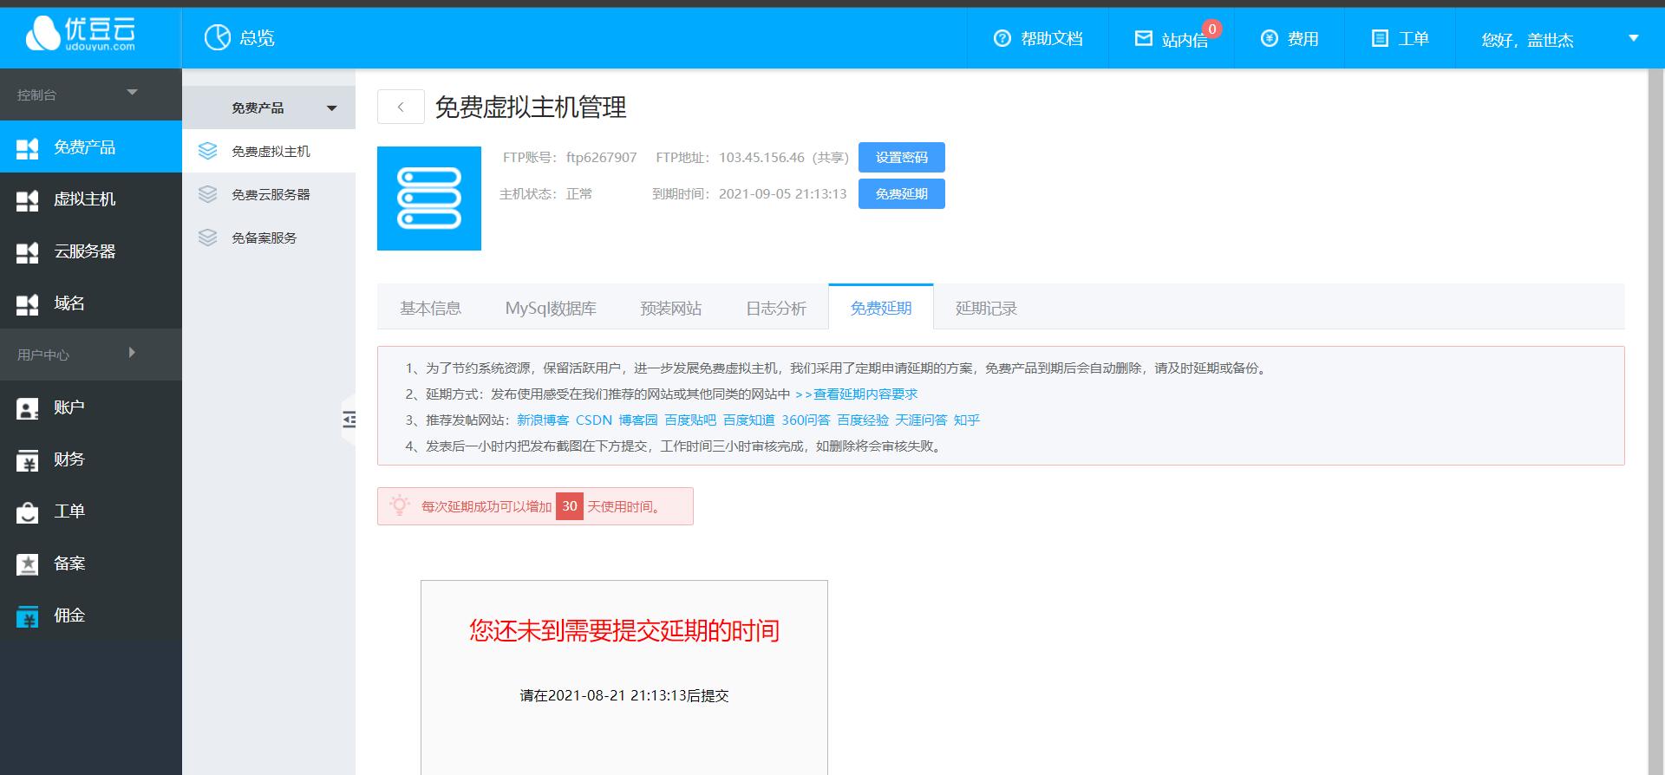This screenshot has width=1665, height=775.
Task: Click the red notification badge on 站内信
Action: 1212,29
